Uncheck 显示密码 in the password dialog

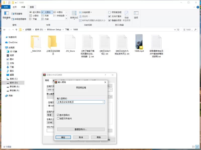pyautogui.click(x=58, y=115)
